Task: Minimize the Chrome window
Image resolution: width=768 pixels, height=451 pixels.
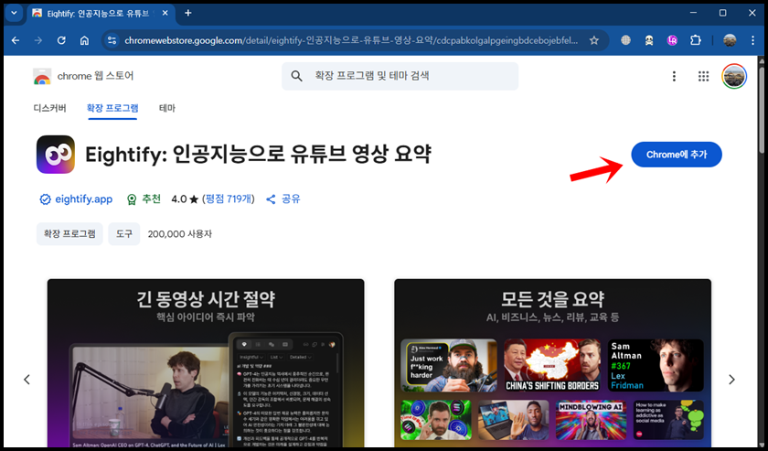Action: coord(693,13)
